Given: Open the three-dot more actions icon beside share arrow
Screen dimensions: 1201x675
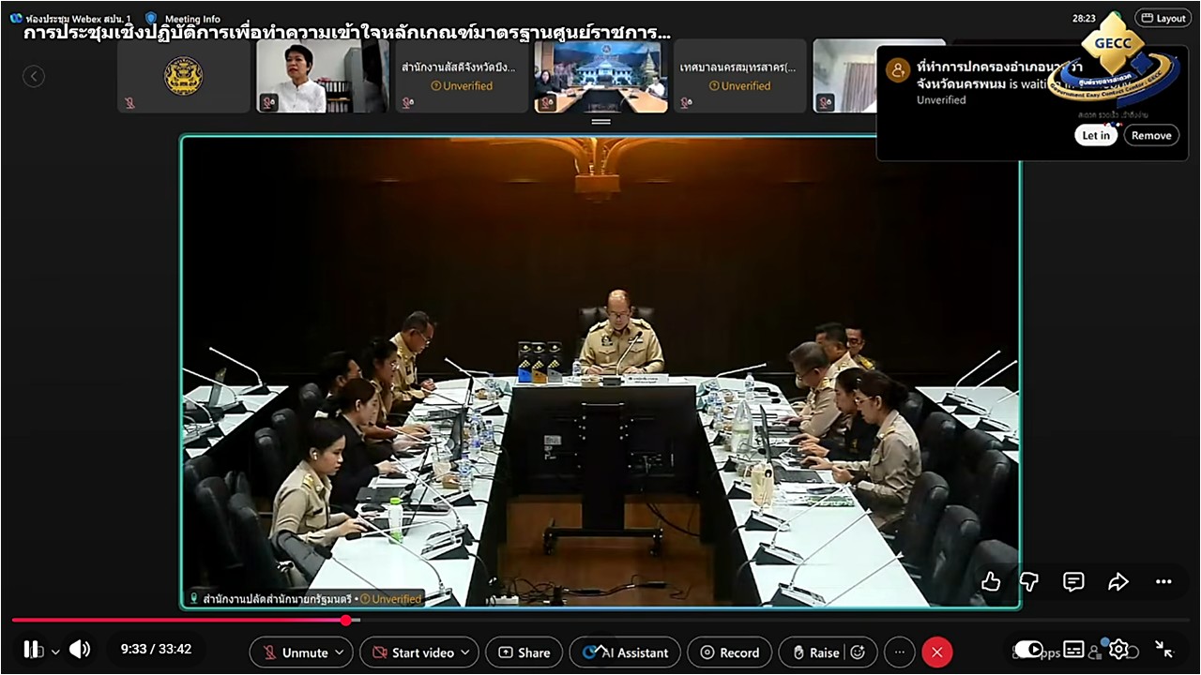Looking at the screenshot, I should pos(1163,581).
